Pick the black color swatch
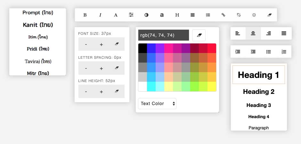Viewport: 301px width, 144px height. [x=142, y=48]
